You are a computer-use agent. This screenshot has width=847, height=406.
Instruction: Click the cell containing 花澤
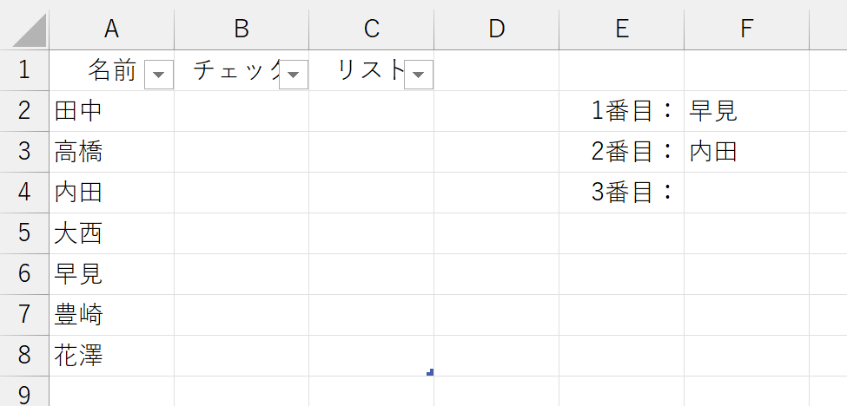coord(111,356)
